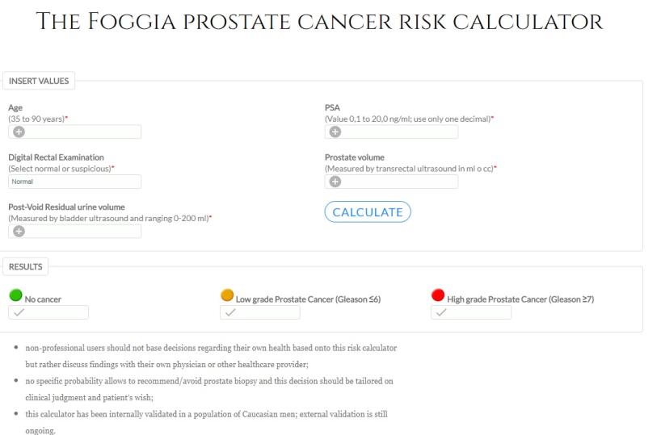Click the INSERT VALUES section label
Viewport: 661px width, 435px height.
click(x=39, y=81)
